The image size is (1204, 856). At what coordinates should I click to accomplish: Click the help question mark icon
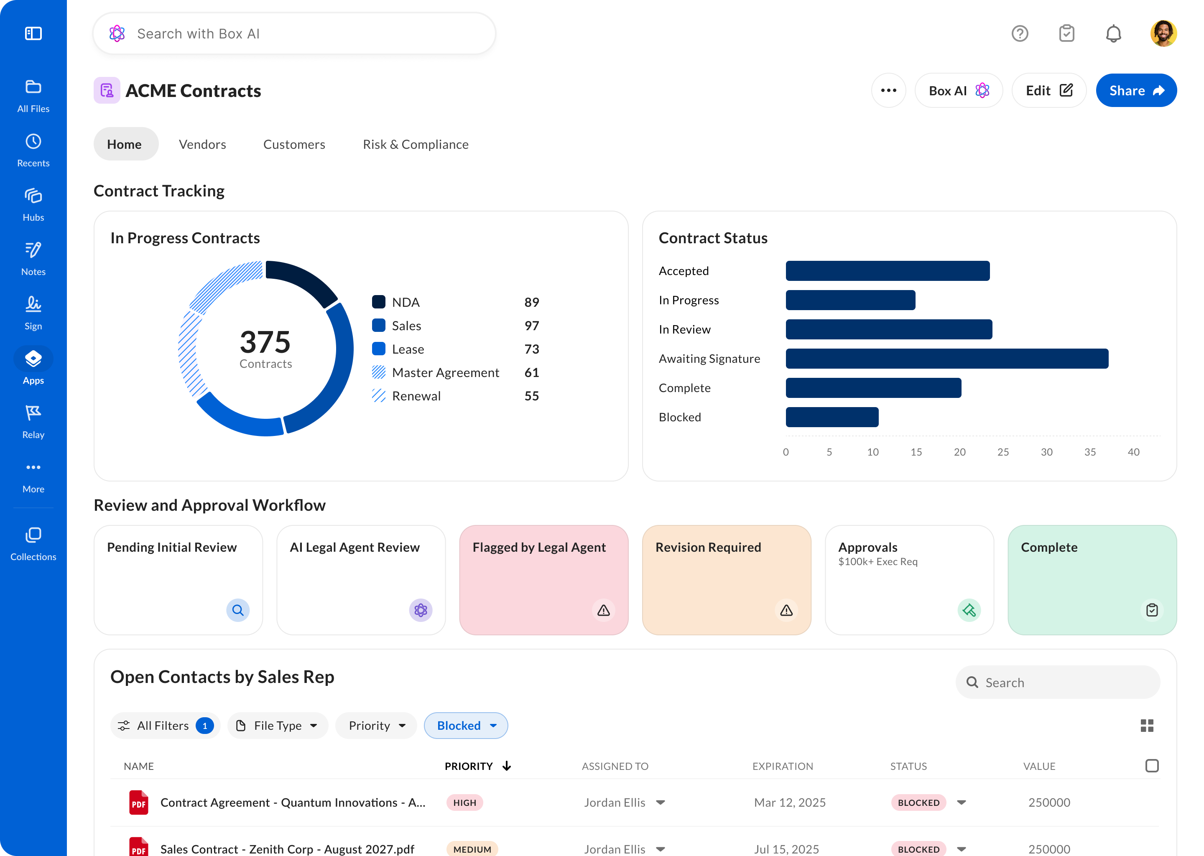pos(1020,34)
